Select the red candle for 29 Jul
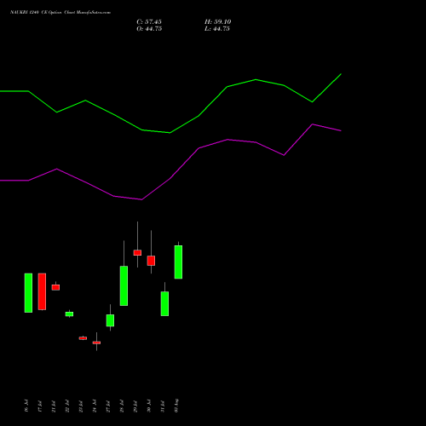Image resolution: width=426 pixels, height=426 pixels. tap(137, 253)
